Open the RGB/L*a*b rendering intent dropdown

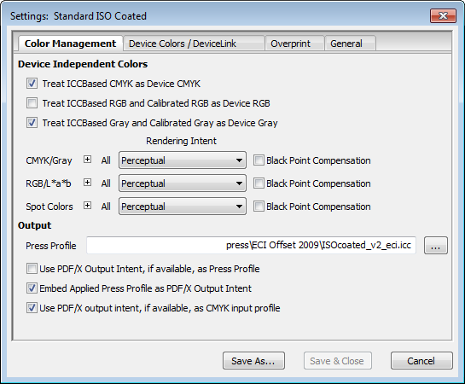click(x=183, y=183)
